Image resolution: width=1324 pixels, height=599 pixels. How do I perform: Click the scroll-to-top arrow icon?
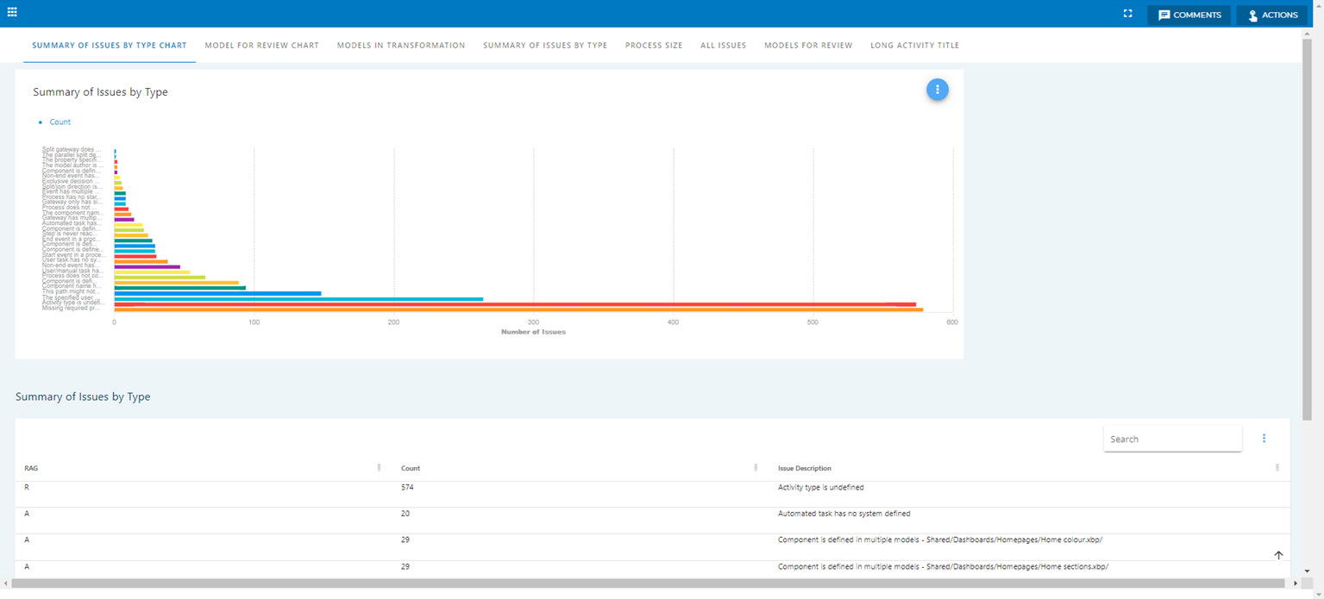[x=1278, y=556]
